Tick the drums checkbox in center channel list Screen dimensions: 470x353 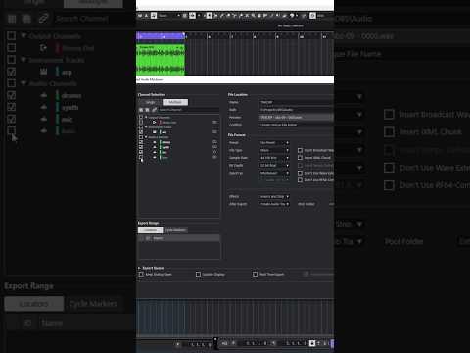click(141, 142)
